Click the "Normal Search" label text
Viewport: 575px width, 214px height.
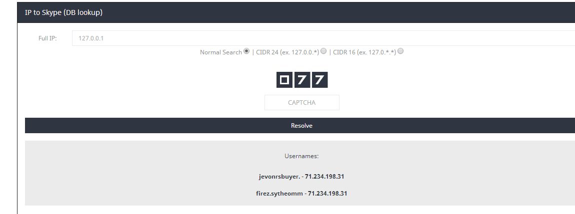click(x=221, y=52)
